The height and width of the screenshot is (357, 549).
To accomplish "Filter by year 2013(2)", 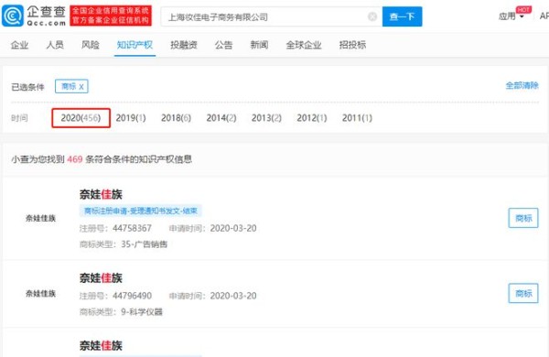I will 266,118.
